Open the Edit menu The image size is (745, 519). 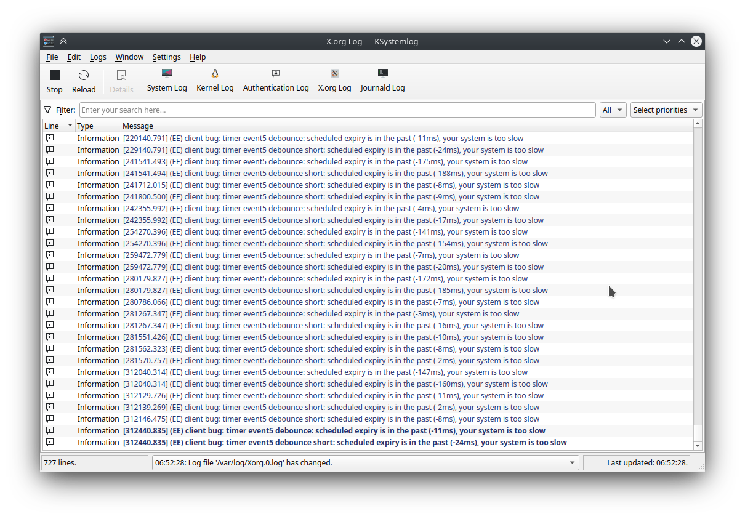click(74, 57)
